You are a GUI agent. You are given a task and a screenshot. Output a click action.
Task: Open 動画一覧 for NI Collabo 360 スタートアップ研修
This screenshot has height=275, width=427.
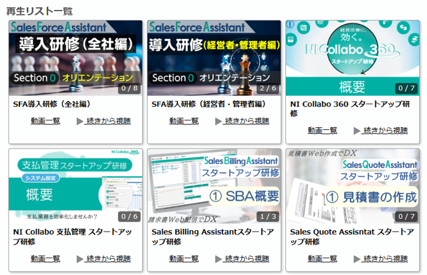tap(323, 130)
